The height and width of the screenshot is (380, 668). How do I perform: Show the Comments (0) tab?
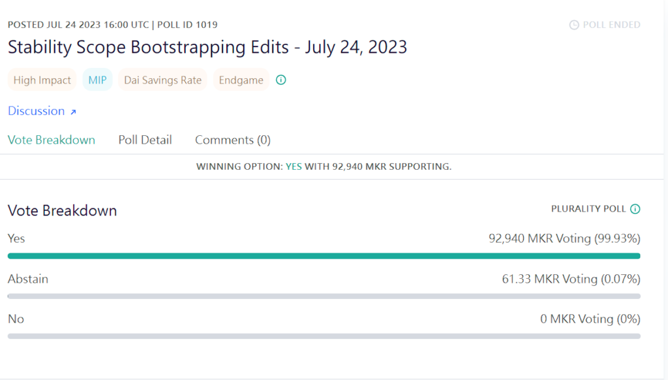[x=233, y=140]
